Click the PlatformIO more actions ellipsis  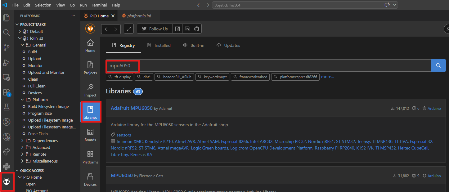pyautogui.click(x=73, y=16)
